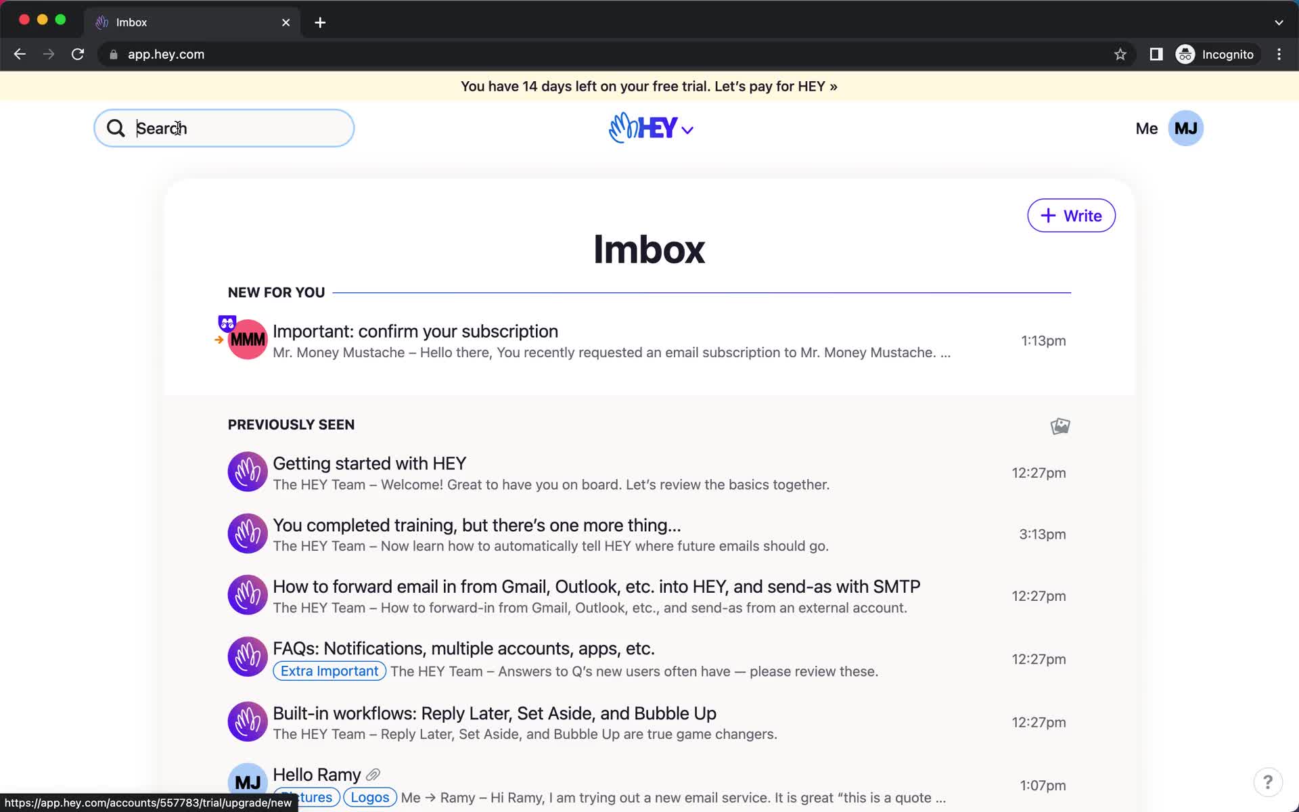Image resolution: width=1299 pixels, height=812 pixels.
Task: Click the PREVIOUSLY SEEN section label
Action: 291,424
